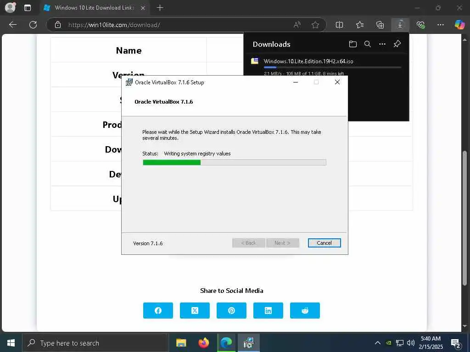Image resolution: width=470 pixels, height=352 pixels.
Task: Open the notification center
Action: 456,343
